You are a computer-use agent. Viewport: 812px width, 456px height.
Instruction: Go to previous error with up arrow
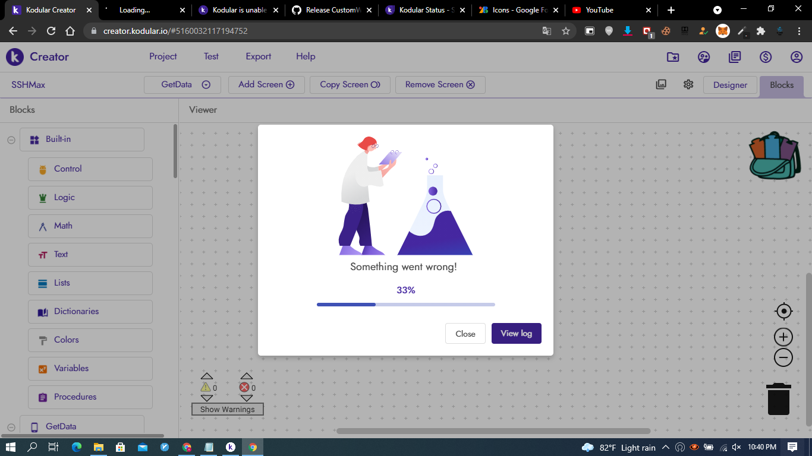pyautogui.click(x=247, y=376)
